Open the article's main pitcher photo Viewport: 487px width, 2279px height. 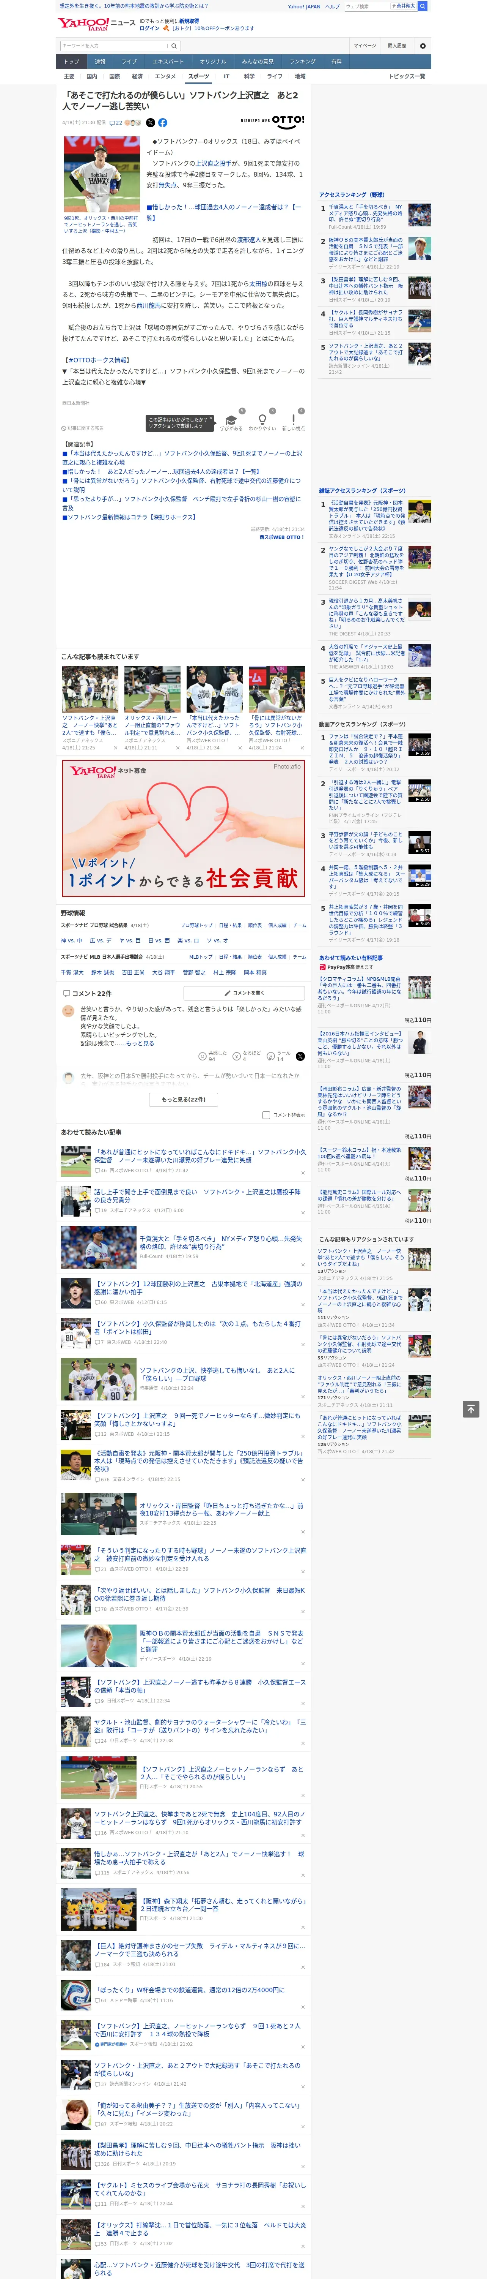pyautogui.click(x=102, y=174)
